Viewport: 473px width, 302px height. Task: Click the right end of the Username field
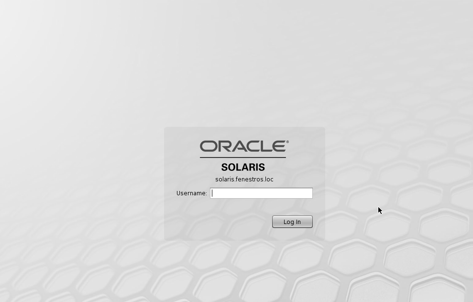[x=308, y=193]
